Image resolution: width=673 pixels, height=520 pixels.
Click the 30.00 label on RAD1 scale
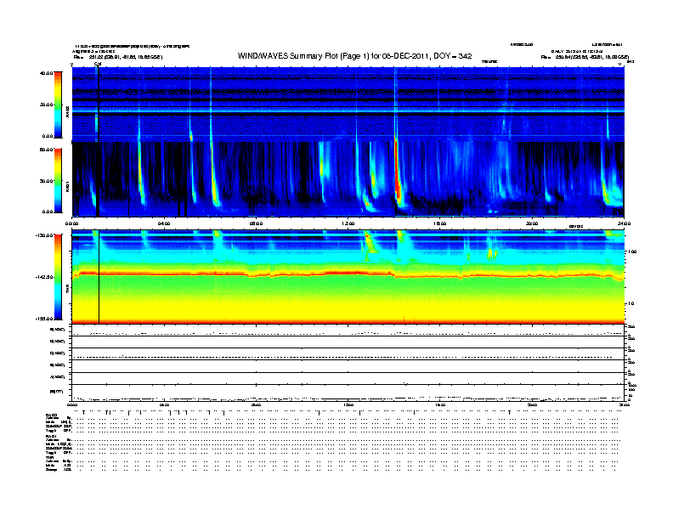click(x=46, y=181)
